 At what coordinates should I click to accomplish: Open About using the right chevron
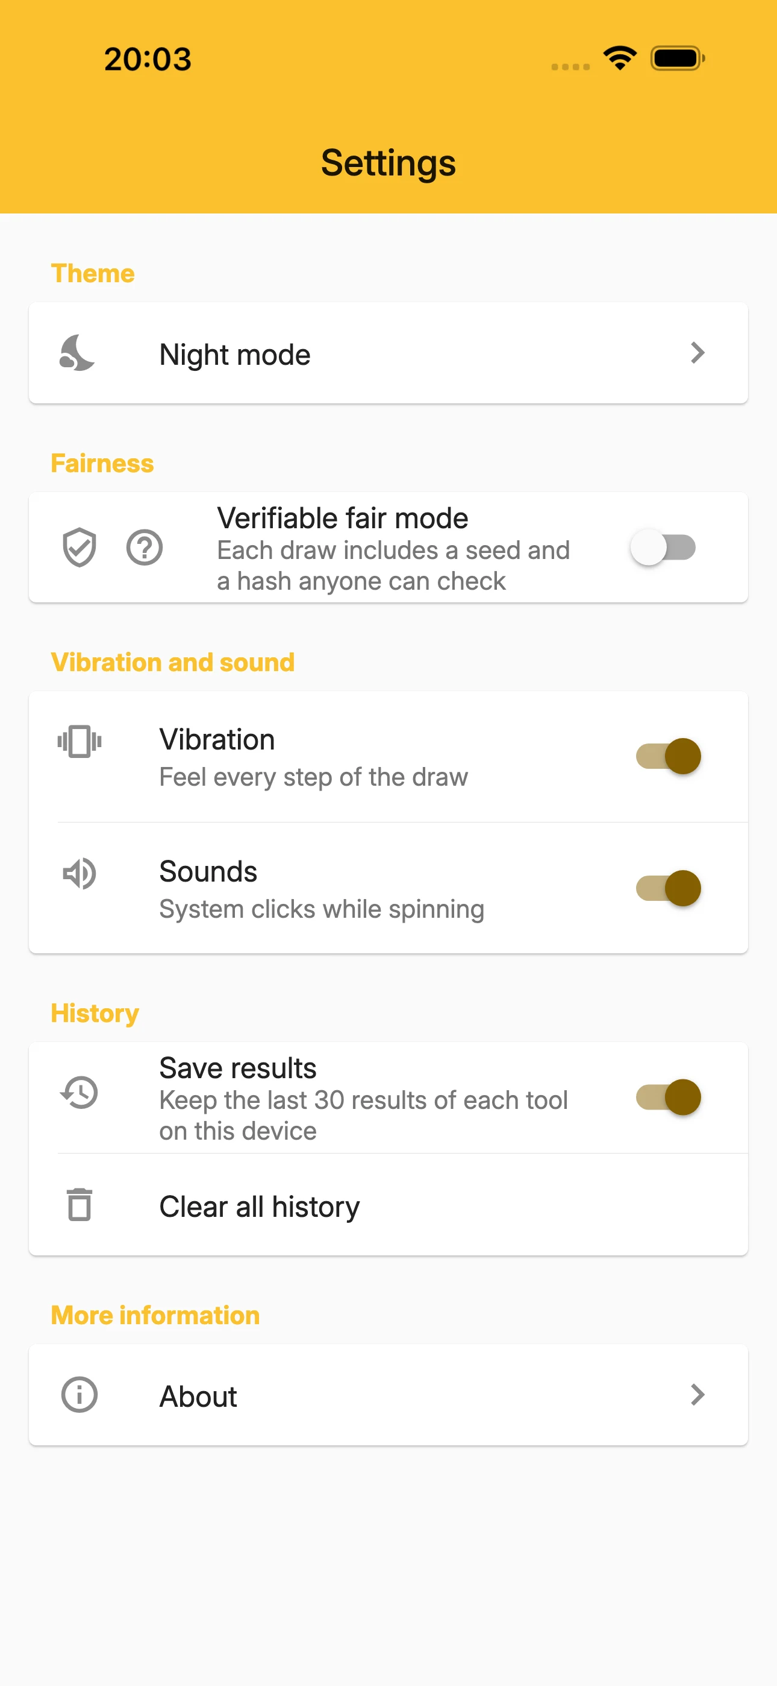pos(698,1395)
